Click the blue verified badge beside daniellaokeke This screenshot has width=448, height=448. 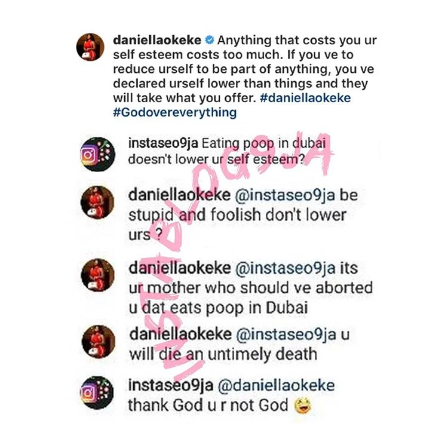point(210,40)
